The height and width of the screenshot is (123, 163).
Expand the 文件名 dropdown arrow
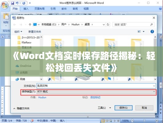tap(154, 86)
